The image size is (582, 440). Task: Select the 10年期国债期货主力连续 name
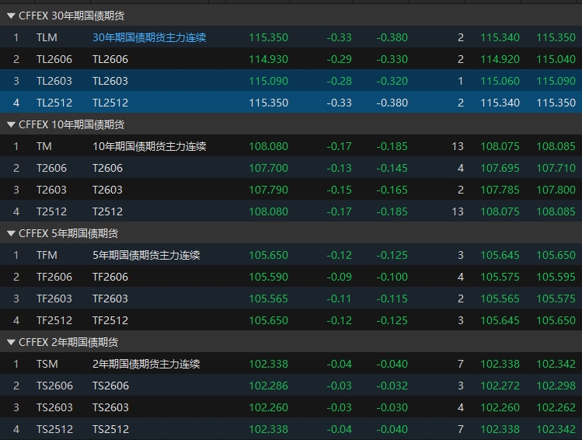pyautogui.click(x=149, y=146)
